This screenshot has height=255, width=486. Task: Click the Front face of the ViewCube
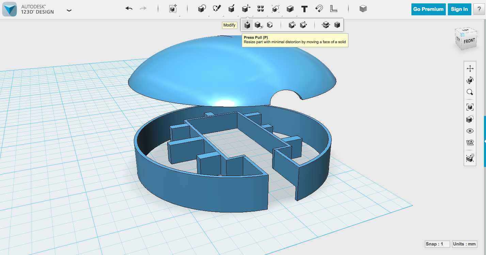click(x=469, y=41)
